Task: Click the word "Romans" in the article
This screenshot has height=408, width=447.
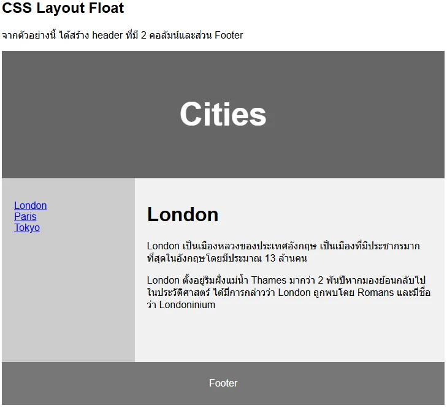Action: (x=376, y=292)
